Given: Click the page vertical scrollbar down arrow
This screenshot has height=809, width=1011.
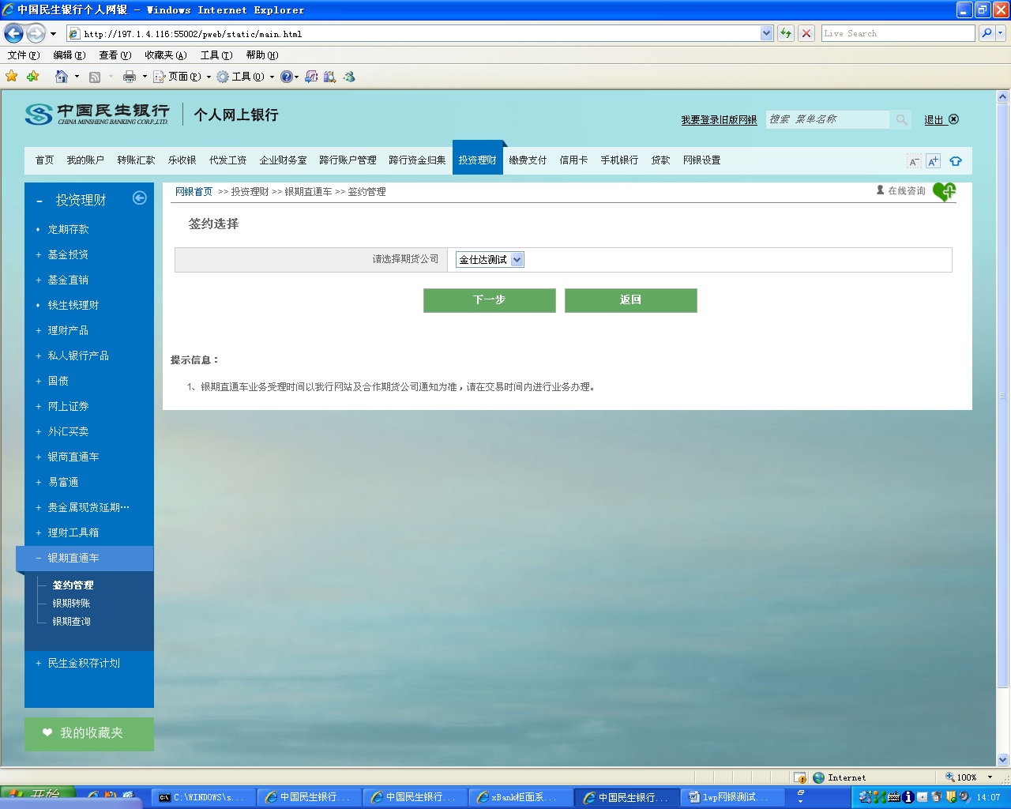Looking at the screenshot, I should [1003, 760].
